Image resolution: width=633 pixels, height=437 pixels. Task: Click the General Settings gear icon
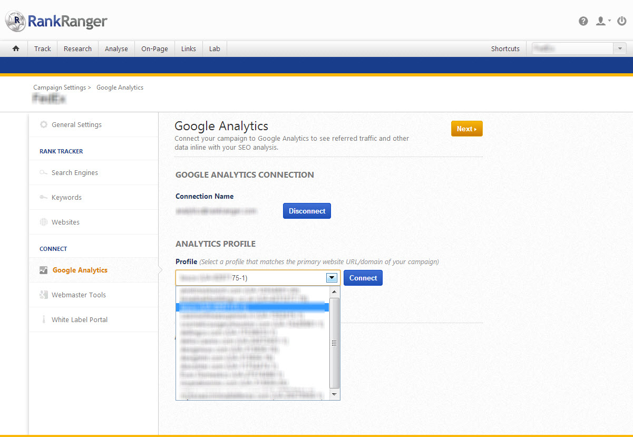point(44,125)
